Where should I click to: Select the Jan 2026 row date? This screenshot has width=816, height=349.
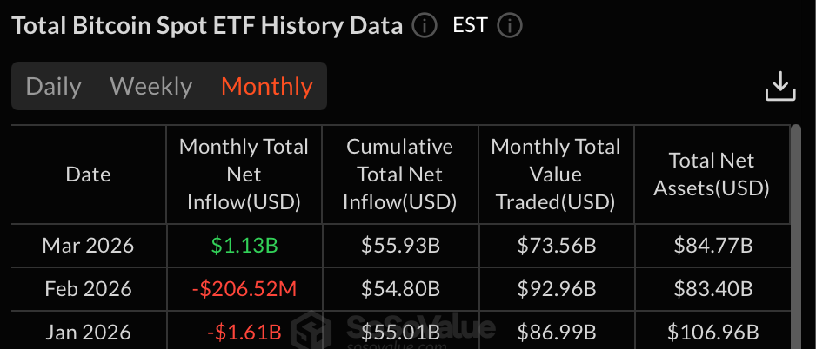click(88, 332)
